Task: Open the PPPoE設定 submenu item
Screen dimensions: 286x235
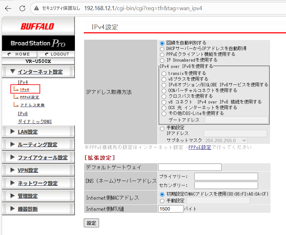Action: (x=29, y=97)
